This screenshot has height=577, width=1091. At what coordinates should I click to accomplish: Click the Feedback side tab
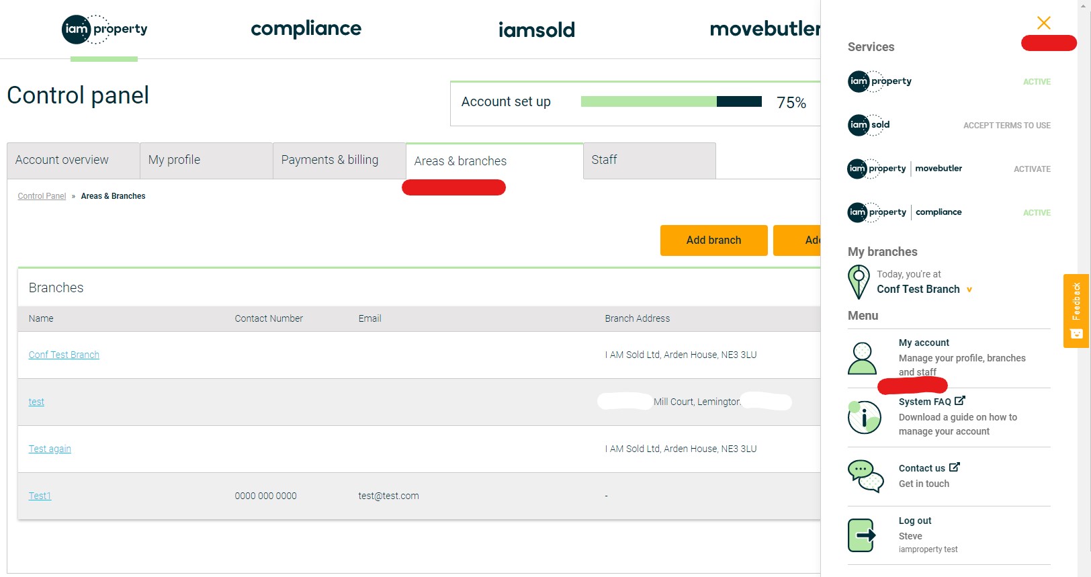[1076, 310]
